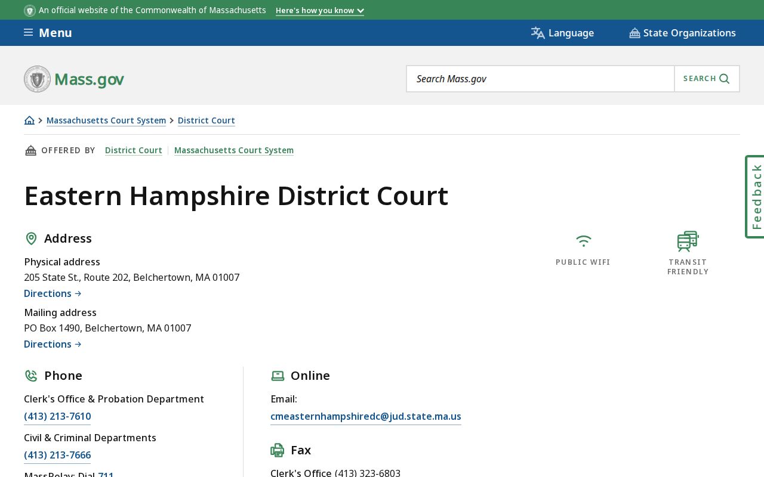Image resolution: width=764 pixels, height=477 pixels.
Task: Open the Feedback side tab
Action: (x=755, y=197)
